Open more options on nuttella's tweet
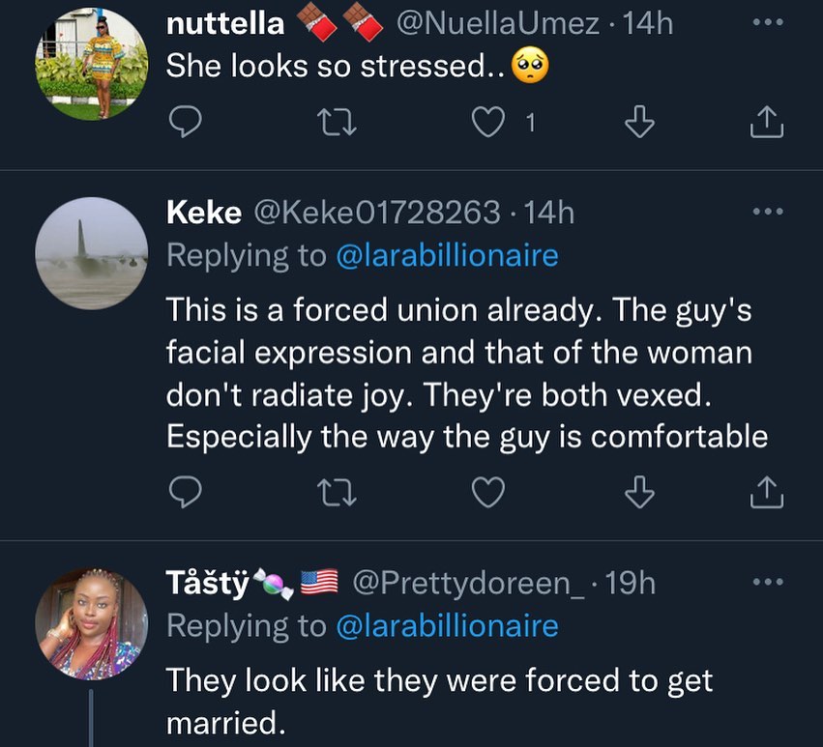823x747 pixels. pyautogui.click(x=766, y=21)
